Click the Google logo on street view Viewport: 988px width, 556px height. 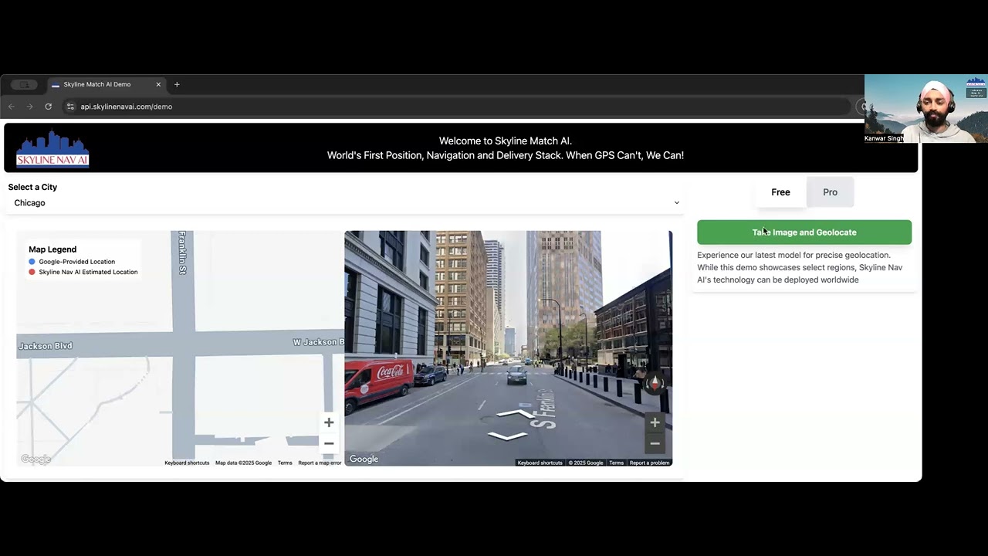point(364,459)
